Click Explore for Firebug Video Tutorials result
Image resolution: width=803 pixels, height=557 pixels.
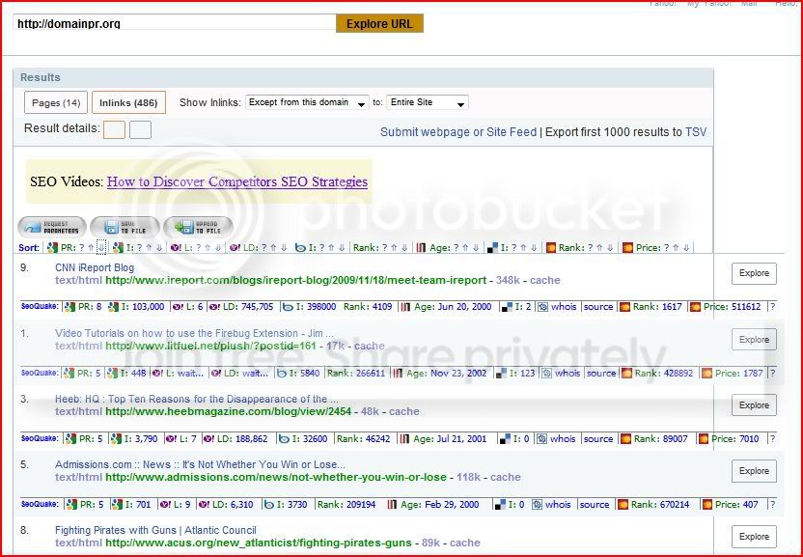point(754,340)
